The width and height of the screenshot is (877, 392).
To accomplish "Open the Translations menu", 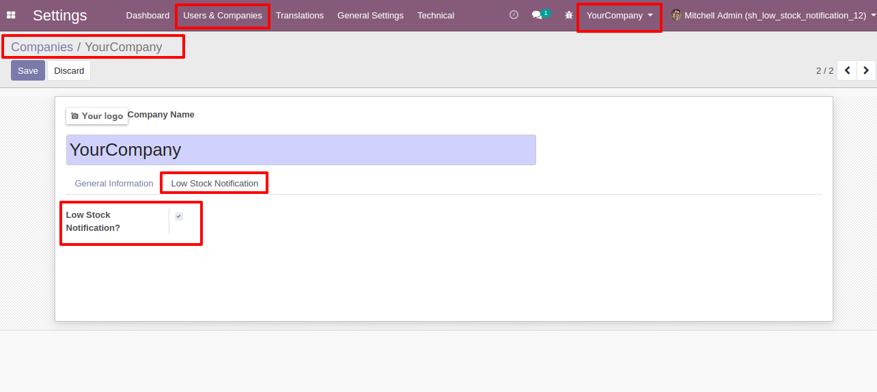I will [300, 15].
